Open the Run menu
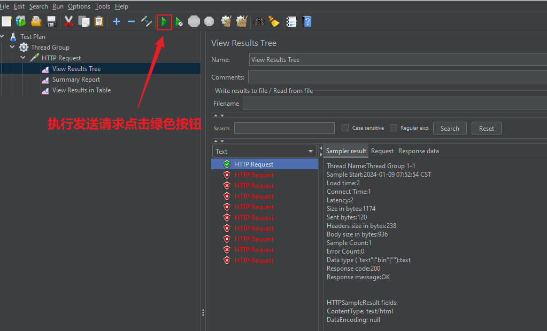This screenshot has width=547, height=331. coord(58,6)
